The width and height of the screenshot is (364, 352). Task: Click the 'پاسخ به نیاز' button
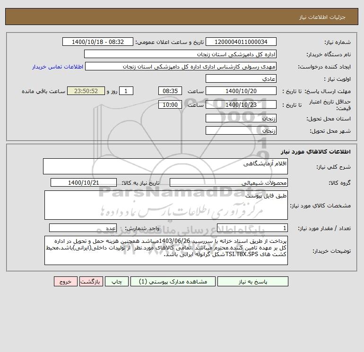point(253,282)
